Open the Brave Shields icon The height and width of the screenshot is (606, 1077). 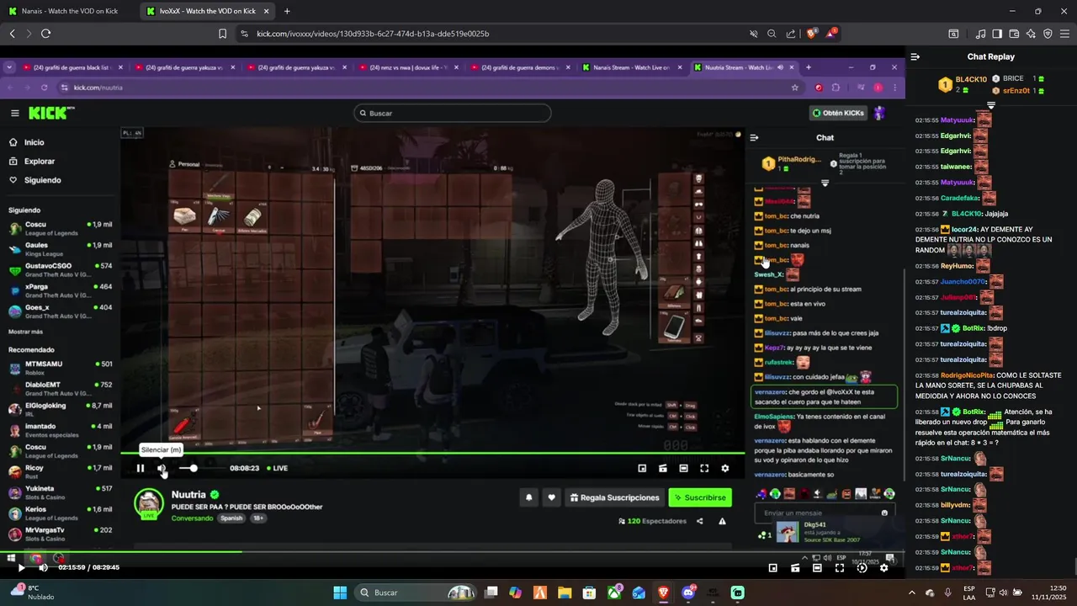(811, 34)
